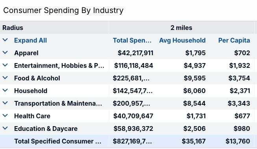The image size is (257, 149).
Task: Click Apparel total spending $42,217,911
Action: (135, 53)
